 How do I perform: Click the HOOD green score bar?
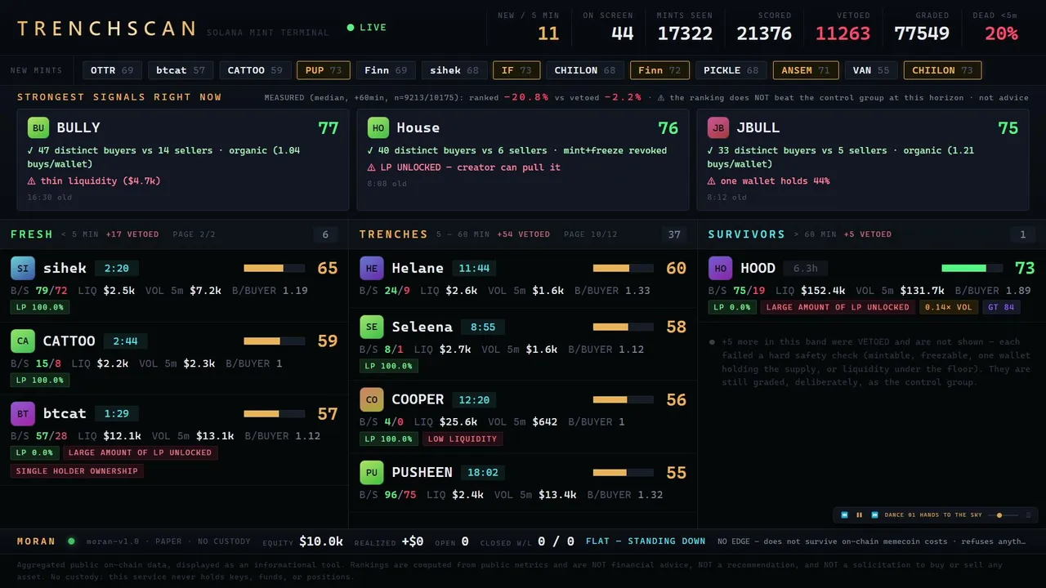point(972,268)
